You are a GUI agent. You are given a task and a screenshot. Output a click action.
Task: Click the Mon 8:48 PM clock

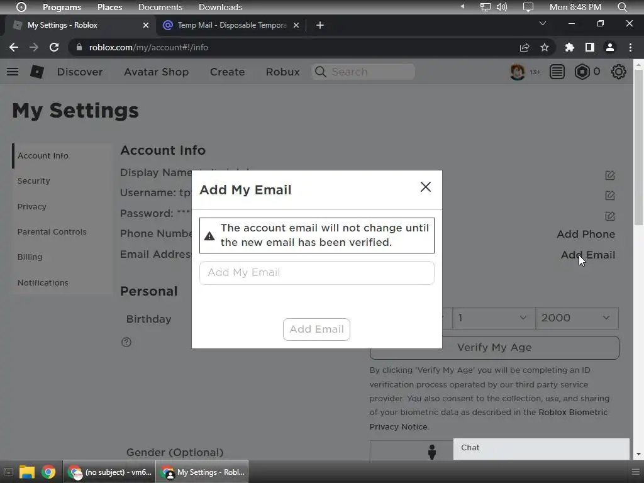[x=575, y=7]
